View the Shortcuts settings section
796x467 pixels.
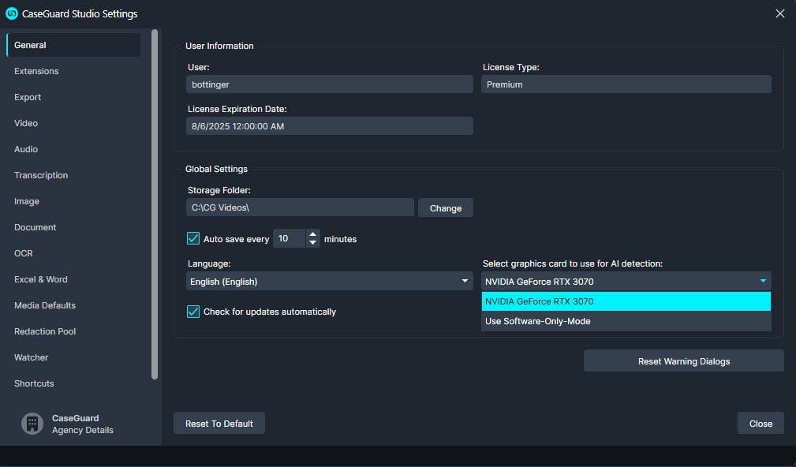34,383
